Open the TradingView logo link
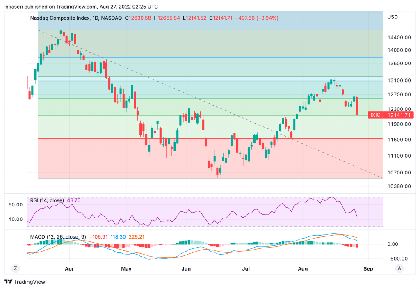Image resolution: width=420 pixels, height=289 pixels. pyautogui.click(x=25, y=282)
